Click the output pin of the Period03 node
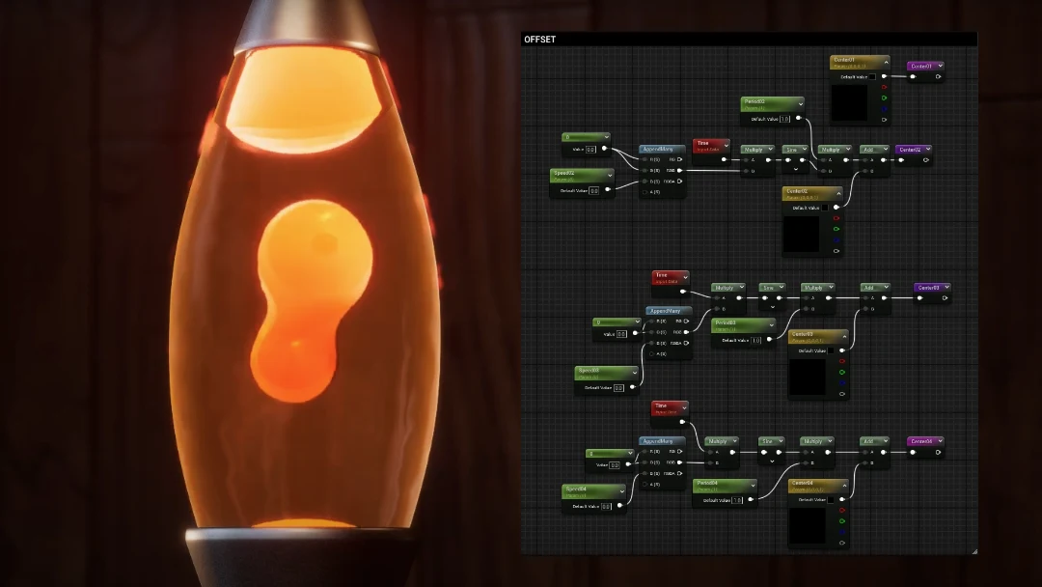The height and width of the screenshot is (587, 1042). coord(770,340)
